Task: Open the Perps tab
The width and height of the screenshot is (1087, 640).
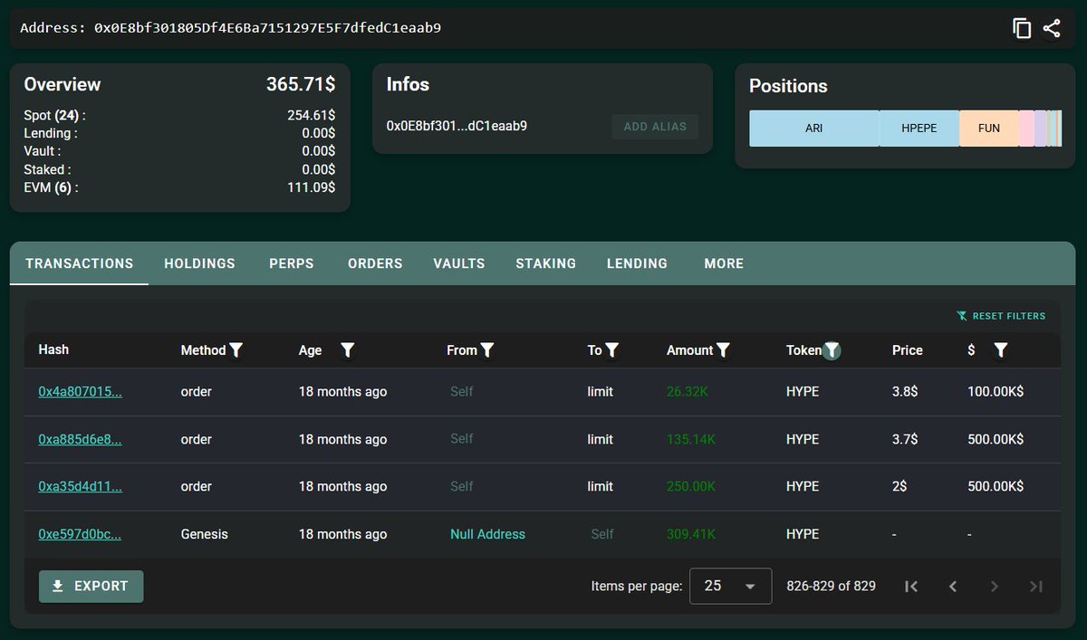Action: (x=292, y=264)
